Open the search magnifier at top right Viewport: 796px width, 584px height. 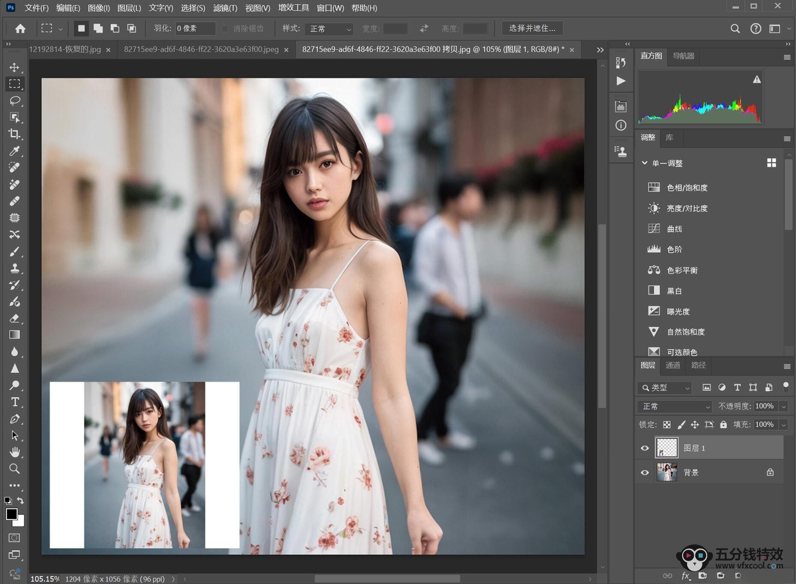tap(735, 29)
